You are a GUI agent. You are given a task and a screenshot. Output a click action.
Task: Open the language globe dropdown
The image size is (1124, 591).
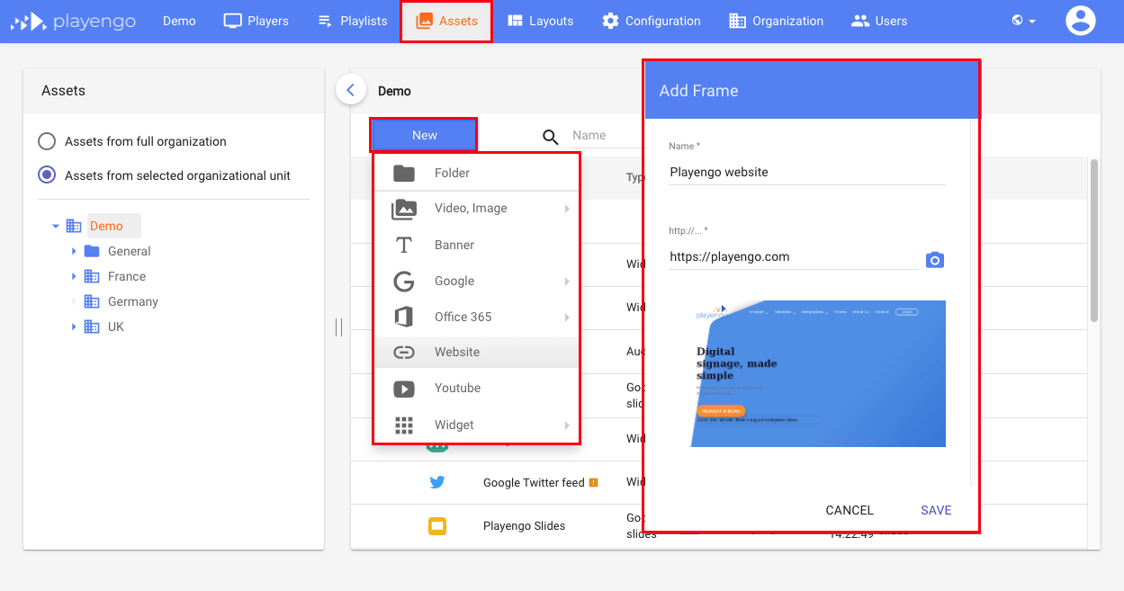point(1023,21)
